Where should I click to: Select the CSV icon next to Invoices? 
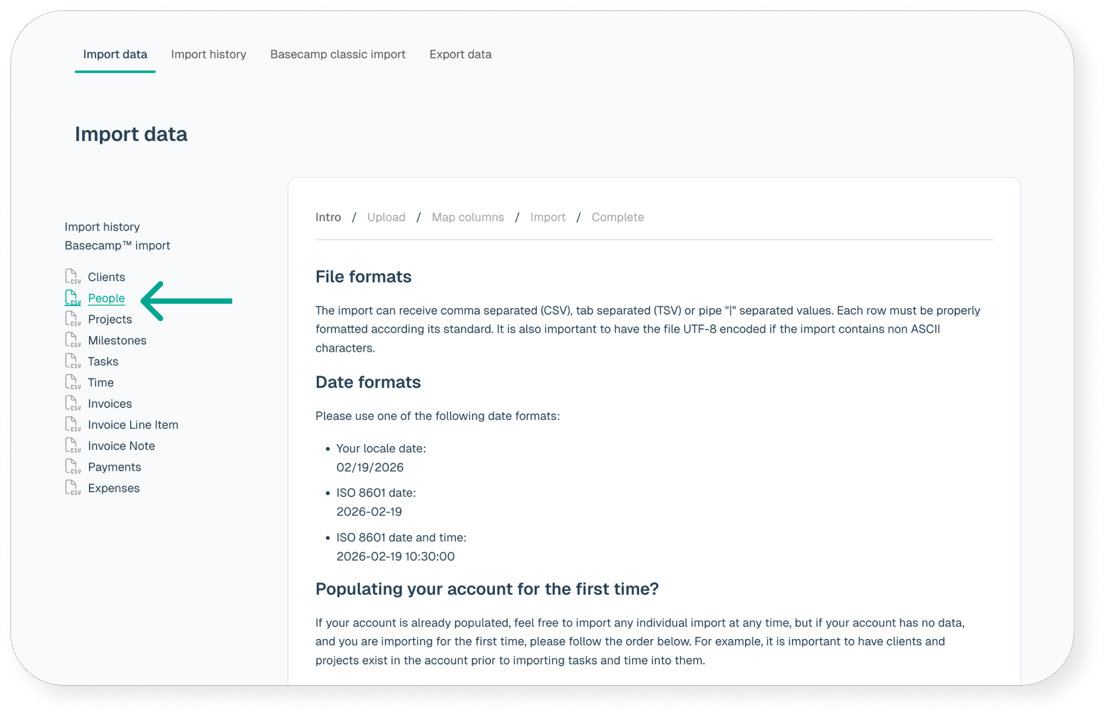(72, 403)
